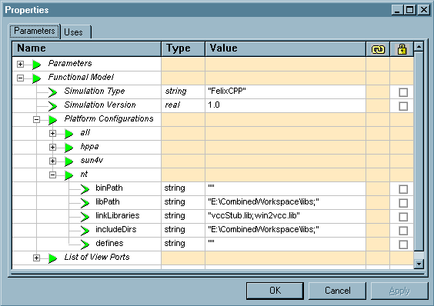The image size is (434, 306).
Task: Expand the Parameters tree node
Action: [x=20, y=64]
